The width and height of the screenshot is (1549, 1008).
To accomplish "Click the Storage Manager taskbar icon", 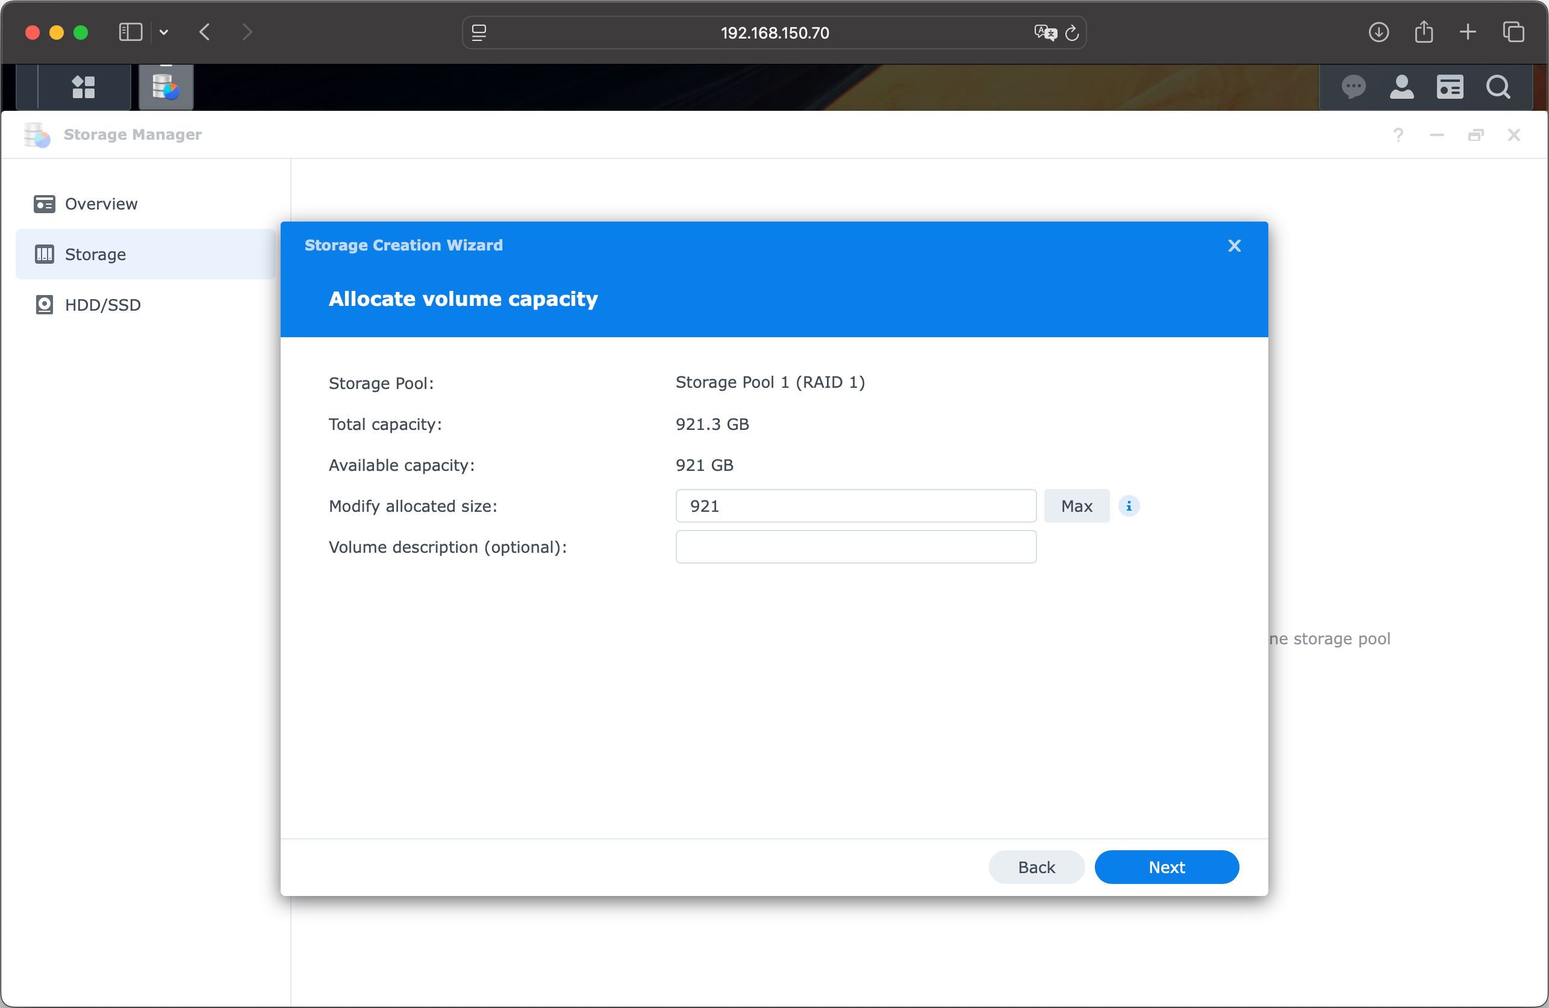I will [x=166, y=87].
